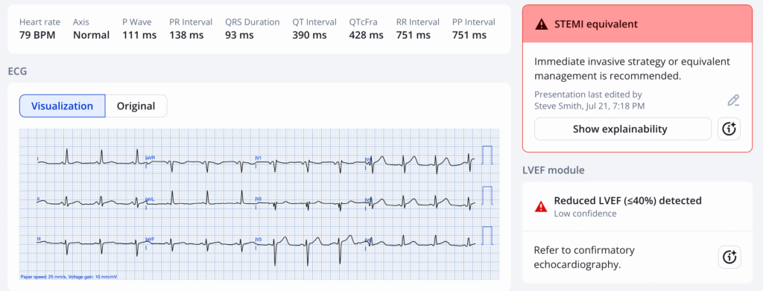
Task: Click the calibration pulse marker on lead II row
Action: [487, 196]
